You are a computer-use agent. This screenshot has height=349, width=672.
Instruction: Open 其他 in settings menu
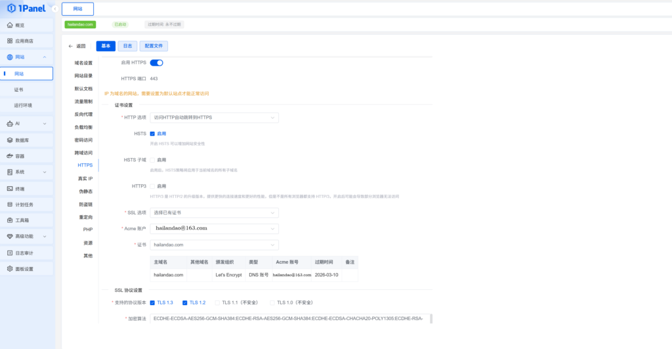tap(88, 256)
